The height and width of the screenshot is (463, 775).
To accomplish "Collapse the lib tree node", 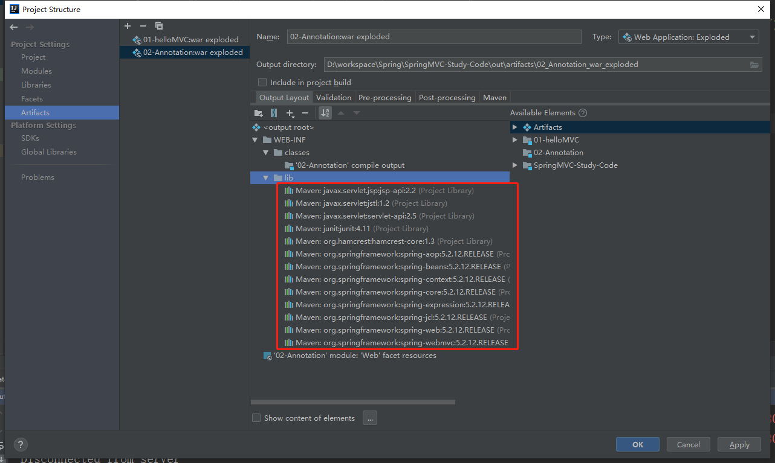I will [x=267, y=178].
